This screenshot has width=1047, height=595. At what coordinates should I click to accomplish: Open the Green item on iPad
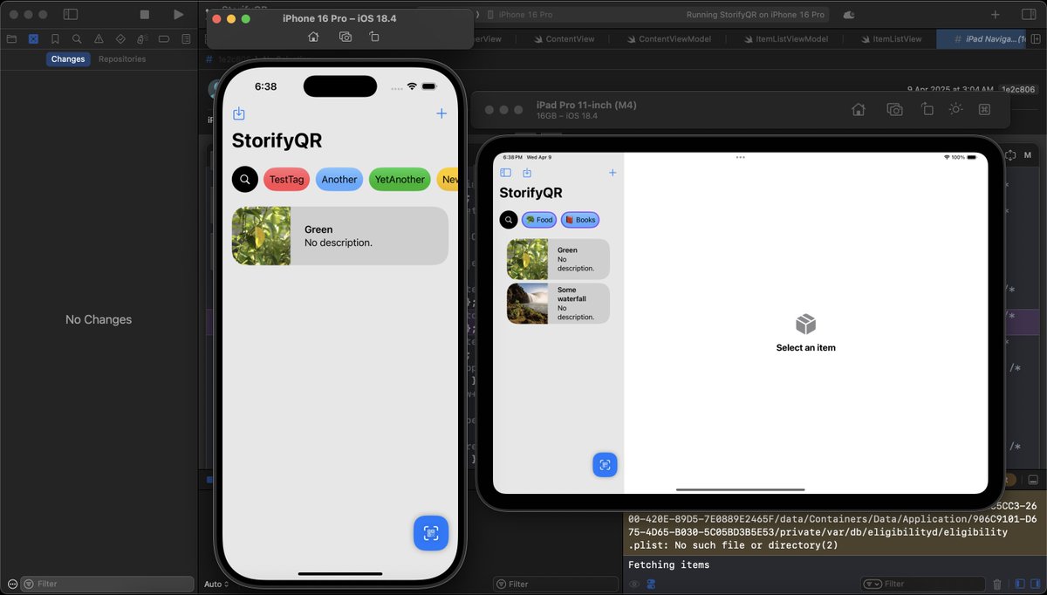[x=558, y=259]
